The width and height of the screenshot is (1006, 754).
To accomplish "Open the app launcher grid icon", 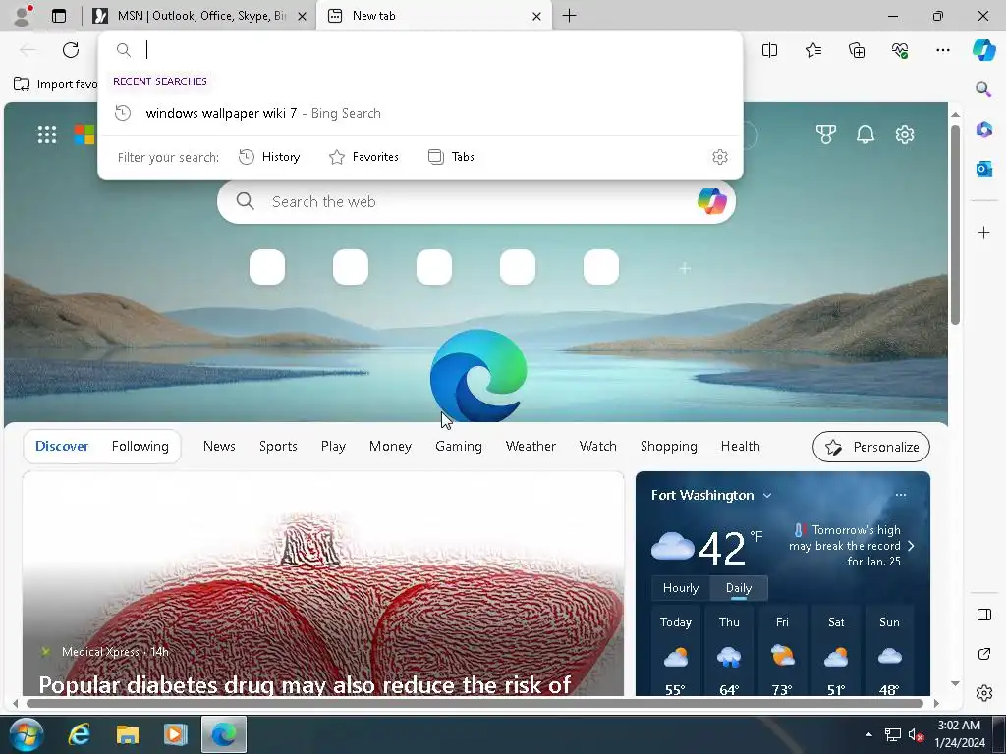I will 47,135.
